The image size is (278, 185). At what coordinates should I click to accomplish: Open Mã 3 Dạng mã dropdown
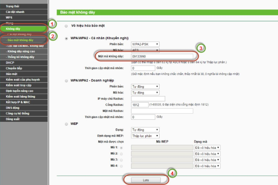pos(207,160)
